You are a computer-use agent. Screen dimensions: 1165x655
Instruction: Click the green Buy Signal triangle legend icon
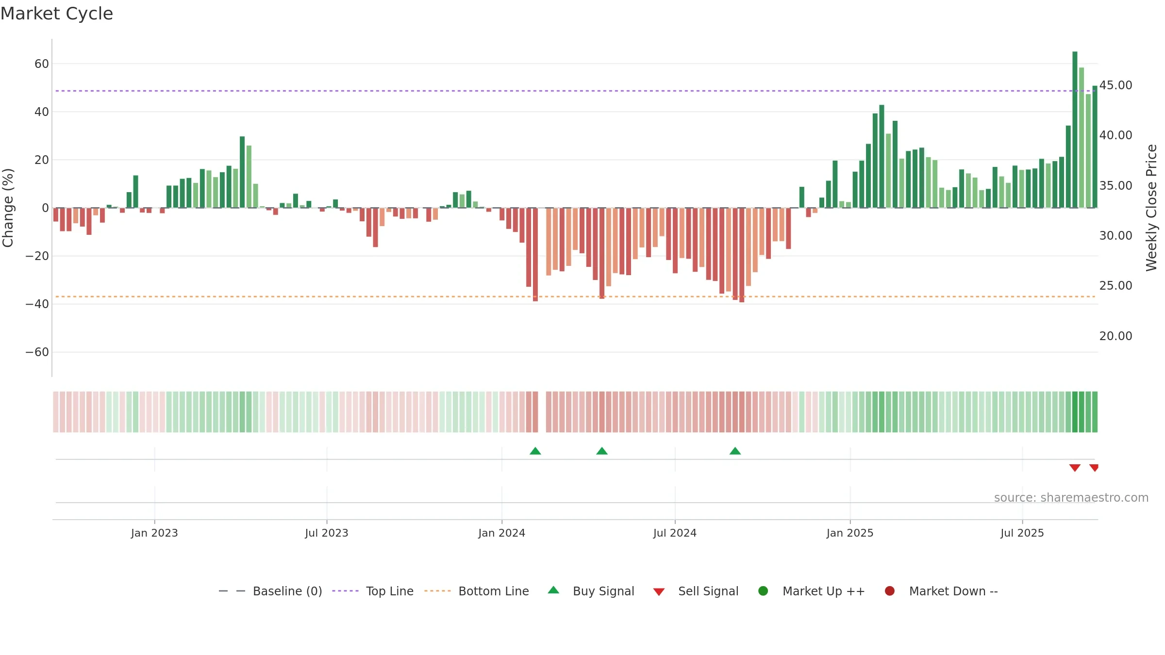pos(553,590)
